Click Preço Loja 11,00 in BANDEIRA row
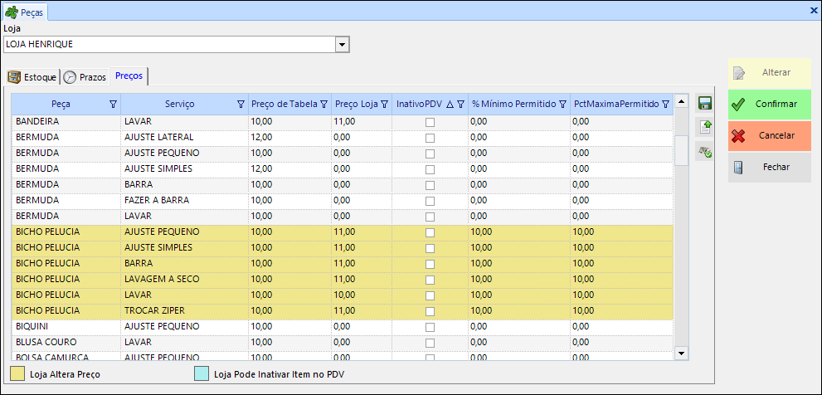822x395 pixels. pos(362,122)
